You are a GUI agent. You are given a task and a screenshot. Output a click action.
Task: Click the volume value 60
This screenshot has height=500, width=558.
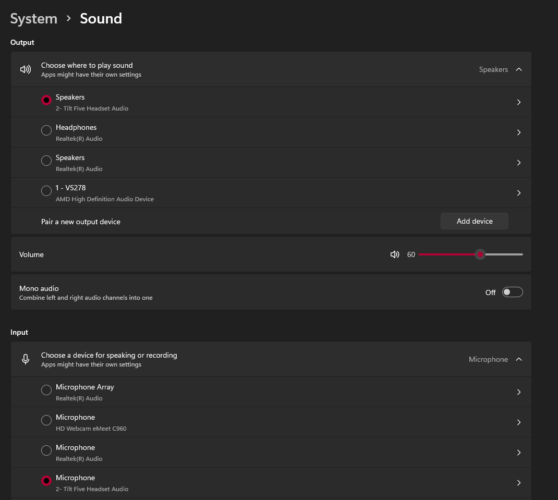coord(411,254)
